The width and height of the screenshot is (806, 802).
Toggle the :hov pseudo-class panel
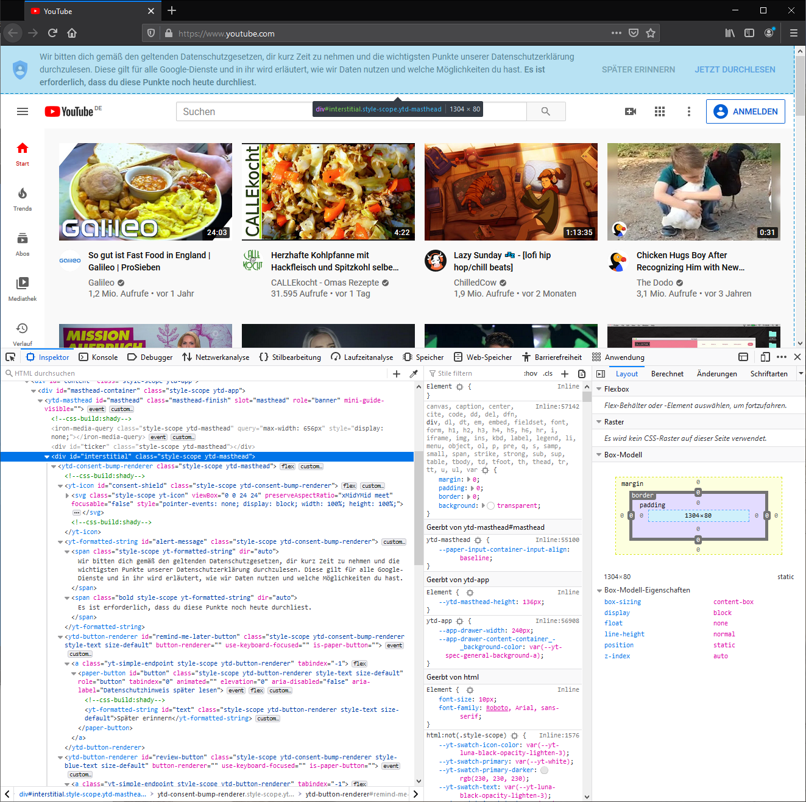point(531,373)
